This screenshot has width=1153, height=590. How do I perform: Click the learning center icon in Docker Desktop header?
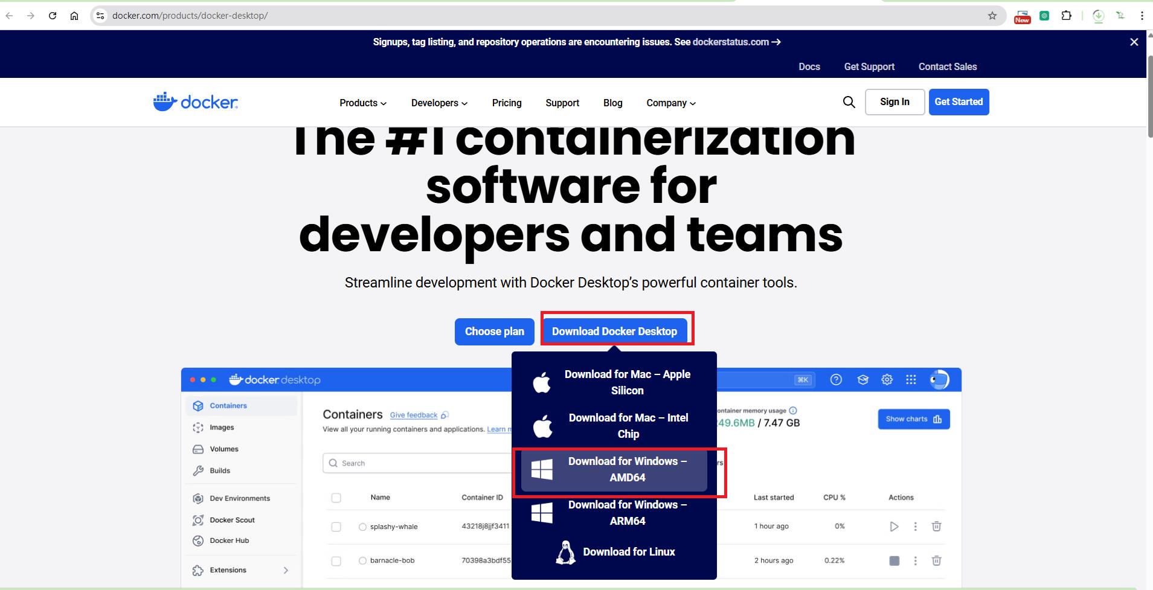(x=862, y=379)
